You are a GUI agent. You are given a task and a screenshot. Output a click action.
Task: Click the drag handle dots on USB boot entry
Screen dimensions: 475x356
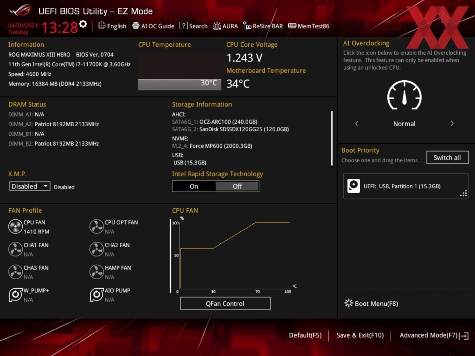463,193
